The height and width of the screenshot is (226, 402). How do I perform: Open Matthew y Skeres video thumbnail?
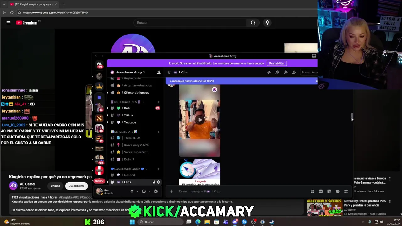[324, 207]
